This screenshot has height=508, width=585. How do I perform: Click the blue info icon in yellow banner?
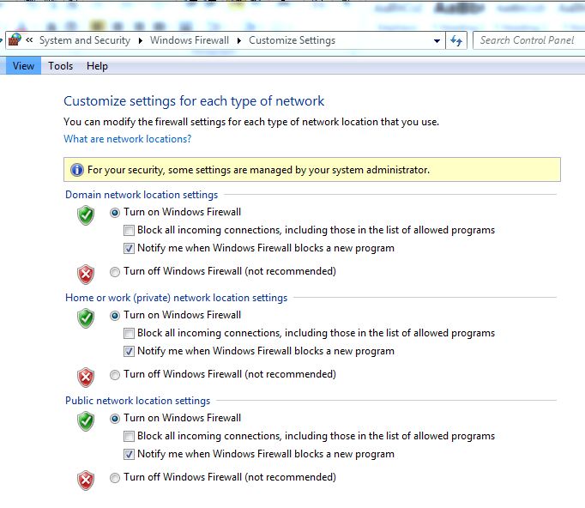pyautogui.click(x=77, y=170)
